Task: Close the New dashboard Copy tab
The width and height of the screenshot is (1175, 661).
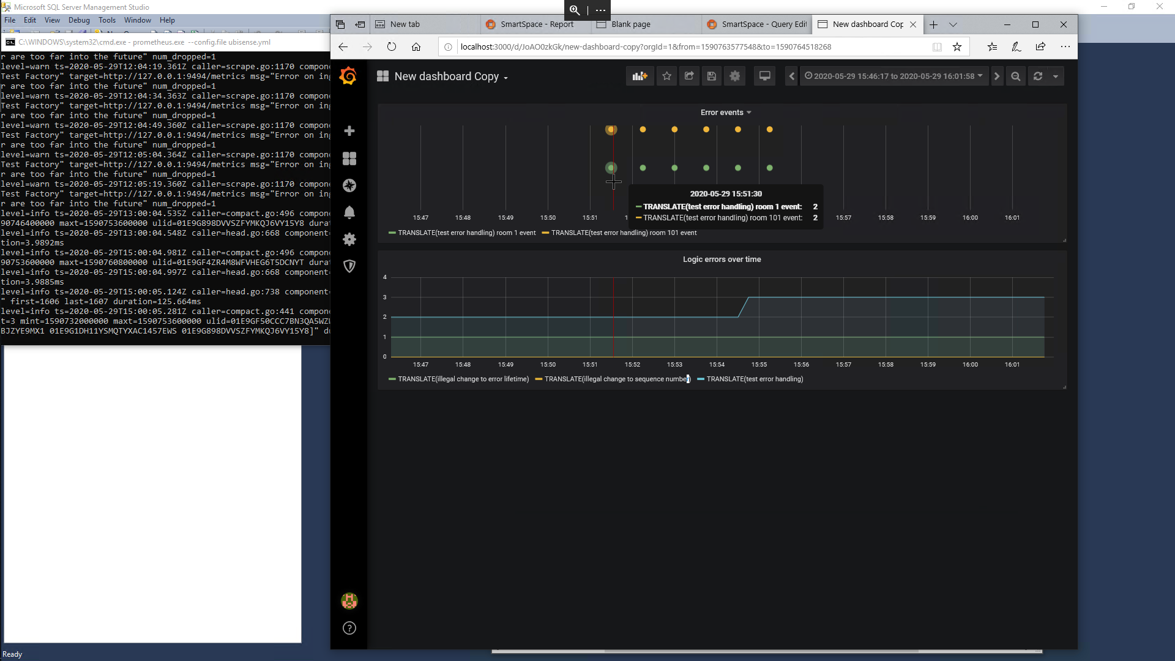Action: 913,24
